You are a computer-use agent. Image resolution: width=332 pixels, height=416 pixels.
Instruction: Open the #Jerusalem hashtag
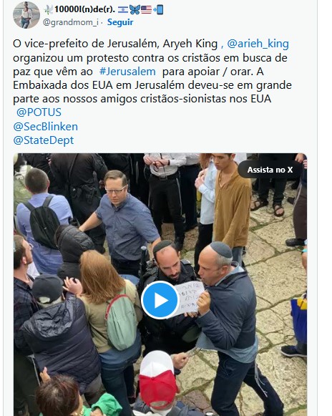[x=127, y=72]
